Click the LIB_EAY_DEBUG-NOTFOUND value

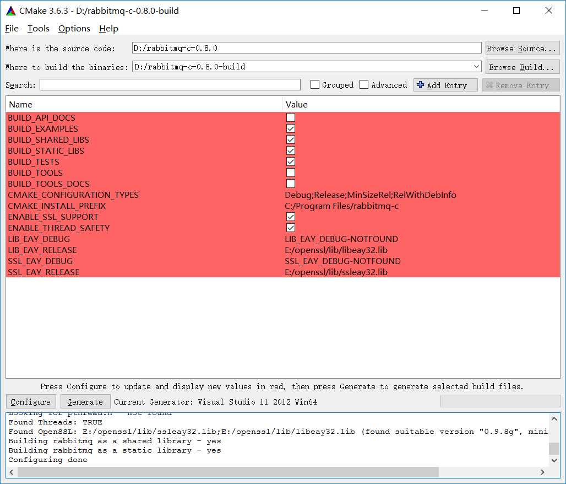(x=341, y=239)
